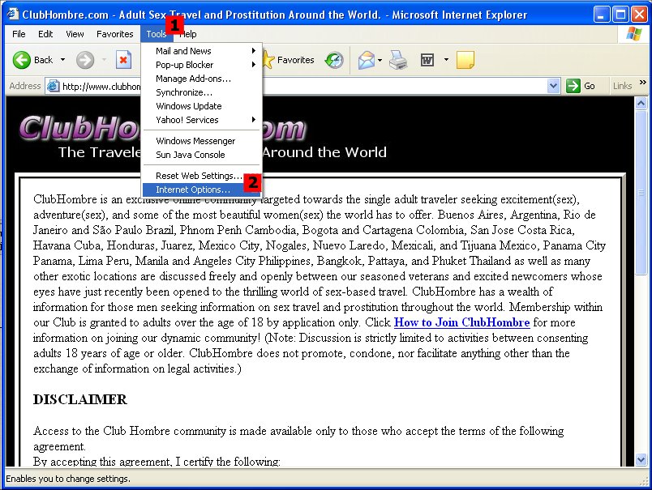
Task: Expand the Mail and News submenu
Action: click(x=202, y=51)
